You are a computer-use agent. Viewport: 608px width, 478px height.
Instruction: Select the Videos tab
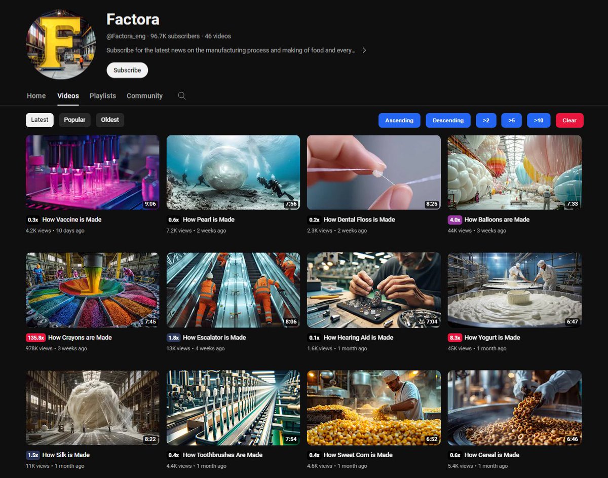click(68, 96)
